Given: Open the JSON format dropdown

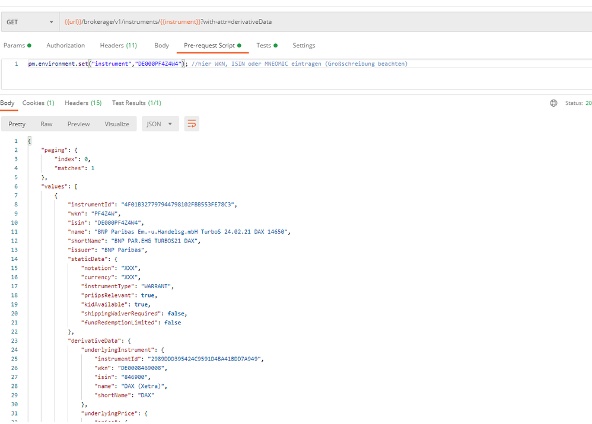Looking at the screenshot, I should [160, 124].
